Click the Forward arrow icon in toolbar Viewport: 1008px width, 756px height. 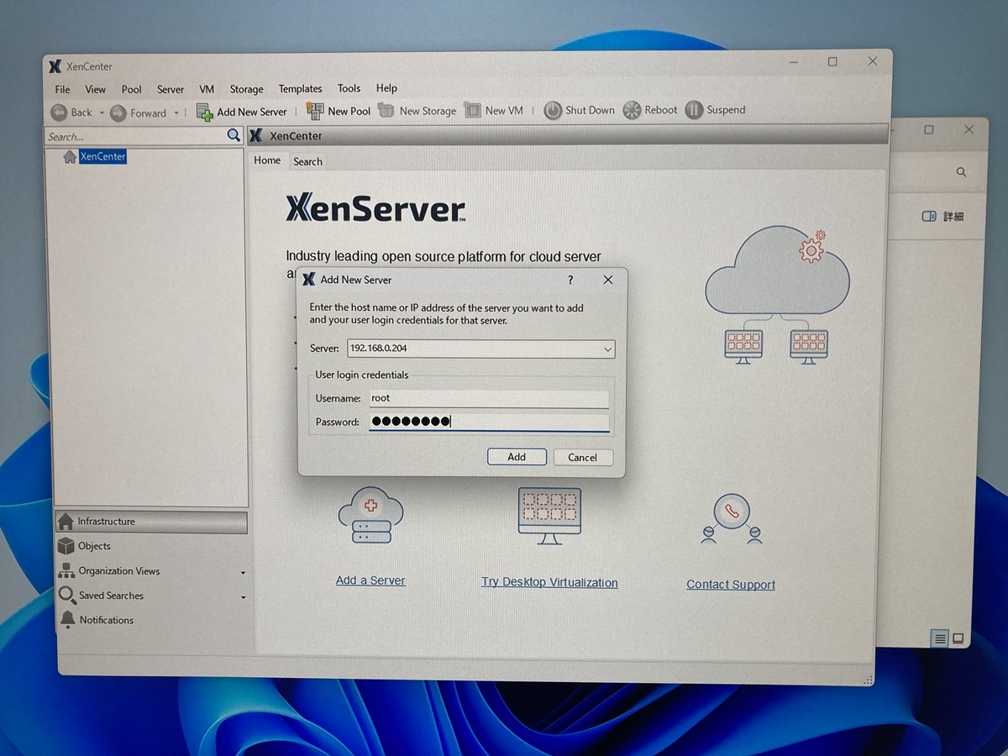tap(118, 113)
